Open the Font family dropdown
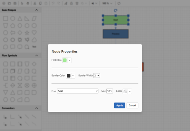The image size is (190, 131). point(78,91)
